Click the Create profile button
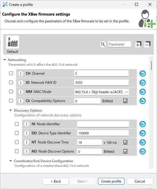 (x=111, y=181)
